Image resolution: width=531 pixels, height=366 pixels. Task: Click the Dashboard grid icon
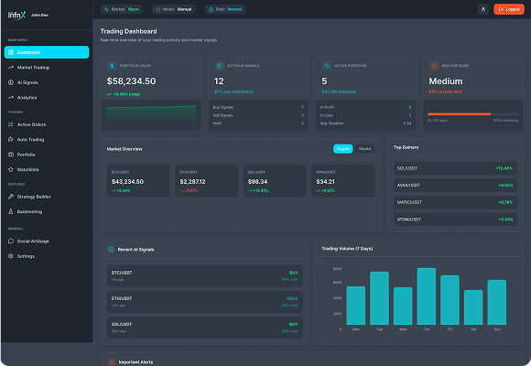[x=10, y=52]
